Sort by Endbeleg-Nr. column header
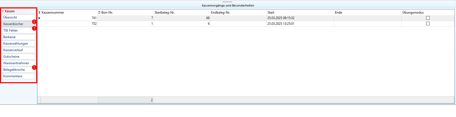Screen dimensions: 456x117 pyautogui.click(x=239, y=13)
